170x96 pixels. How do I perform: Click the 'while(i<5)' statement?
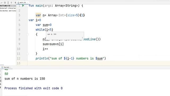[44, 30]
